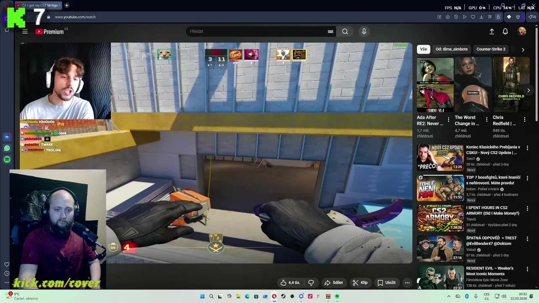This screenshot has width=539, height=303.
Task: Advance the shorts shelf with next arrow
Action: (528, 90)
